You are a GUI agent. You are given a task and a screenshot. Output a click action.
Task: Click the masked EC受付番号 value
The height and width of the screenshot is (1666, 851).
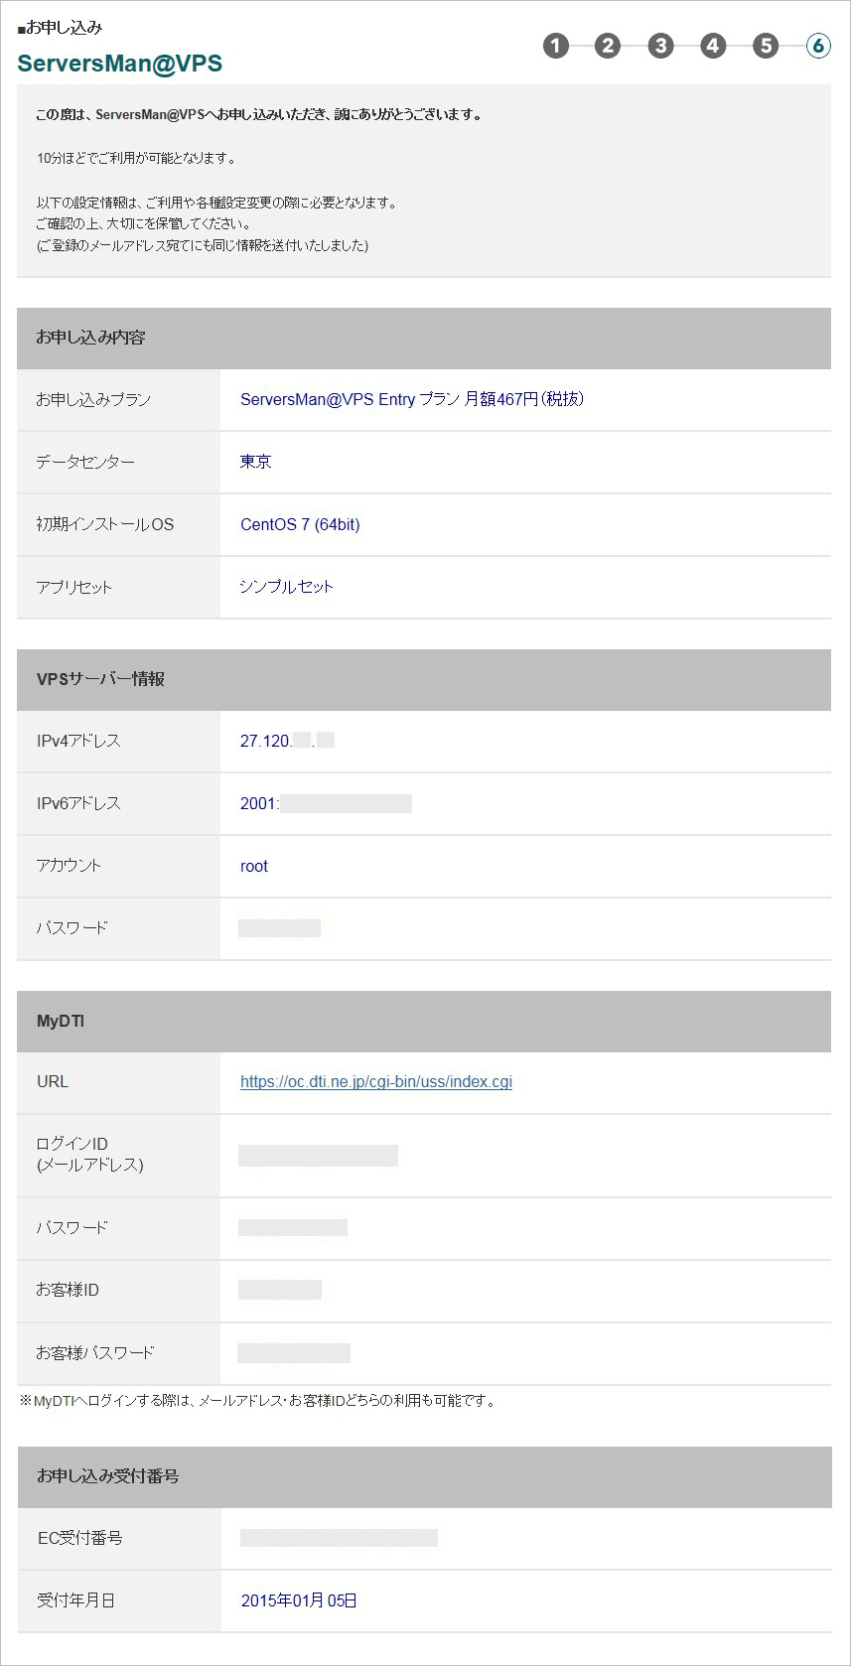click(339, 1538)
